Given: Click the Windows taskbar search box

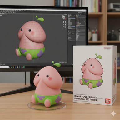Looking at the screenshot, I should [4, 67].
